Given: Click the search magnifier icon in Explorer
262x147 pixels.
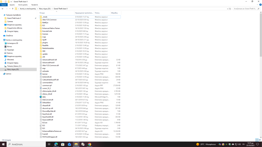Looking at the screenshot, I should tap(259, 9).
